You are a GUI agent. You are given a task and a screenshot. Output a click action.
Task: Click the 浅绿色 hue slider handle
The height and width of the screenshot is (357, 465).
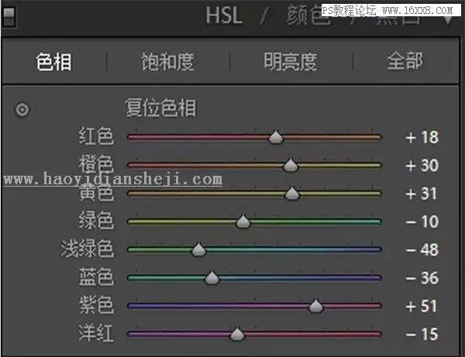(x=198, y=250)
